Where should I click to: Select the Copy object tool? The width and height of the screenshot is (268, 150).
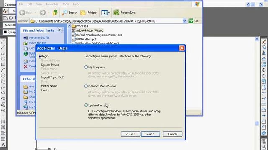pyautogui.click(x=264, y=47)
